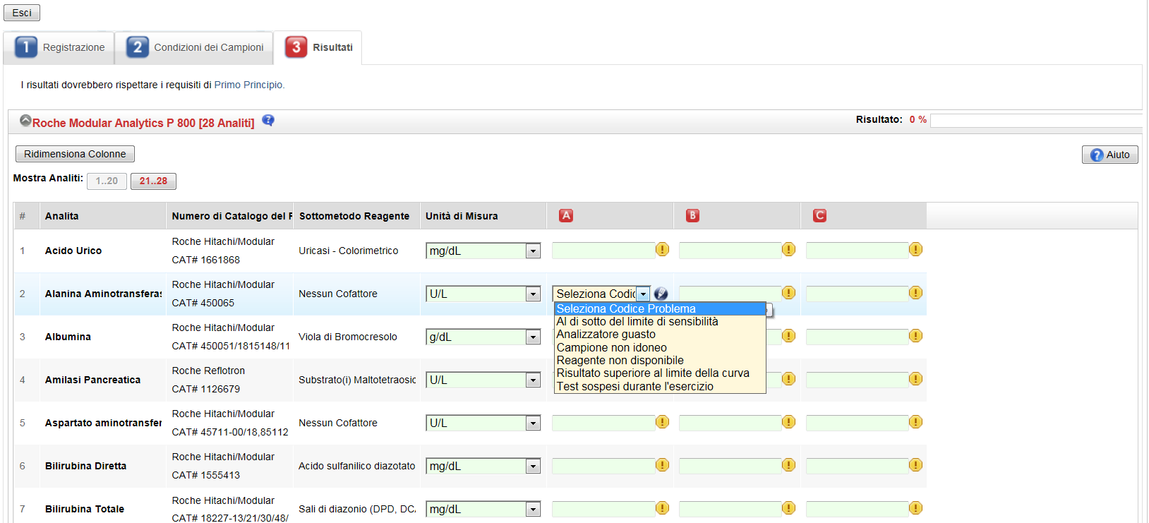The width and height of the screenshot is (1149, 523).
Task: Switch to the Registrazione tab
Action: [60, 47]
